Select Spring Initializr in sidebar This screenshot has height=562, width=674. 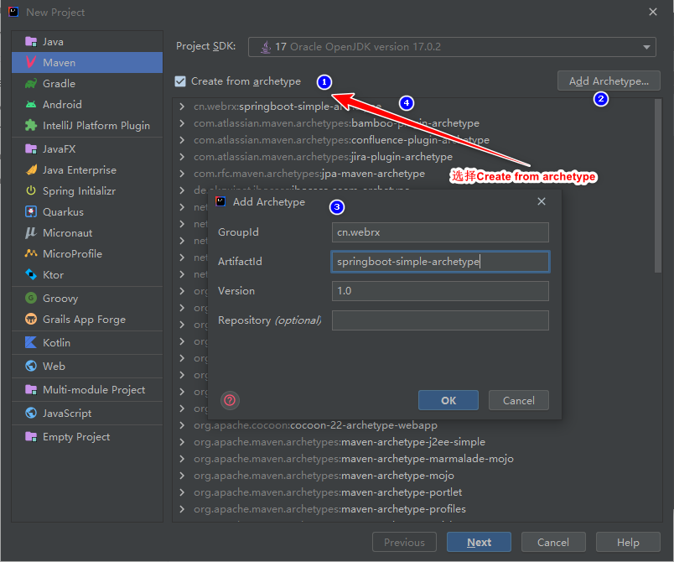87,191
